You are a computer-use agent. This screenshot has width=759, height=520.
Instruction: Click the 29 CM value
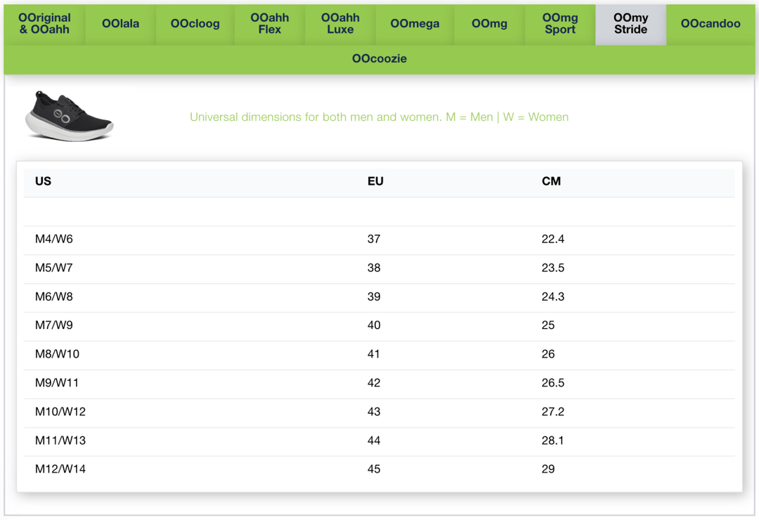point(548,469)
